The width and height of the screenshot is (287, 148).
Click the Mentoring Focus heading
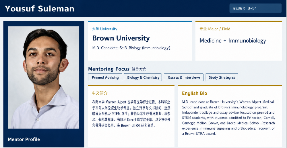pyautogui.click(x=109, y=69)
